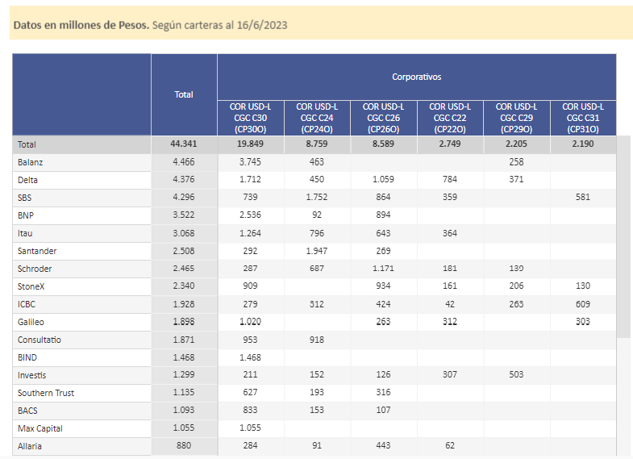The width and height of the screenshot is (633, 459).
Task: Select the Southern Trust row label
Action: [x=46, y=393]
